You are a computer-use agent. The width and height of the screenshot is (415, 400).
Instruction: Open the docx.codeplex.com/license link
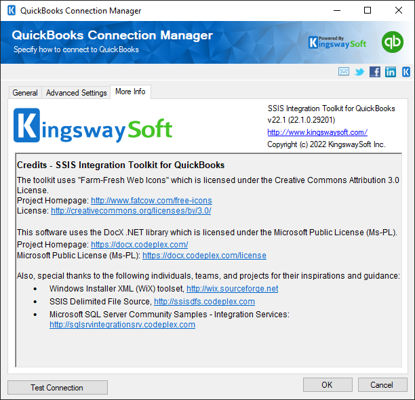pyautogui.click(x=204, y=256)
